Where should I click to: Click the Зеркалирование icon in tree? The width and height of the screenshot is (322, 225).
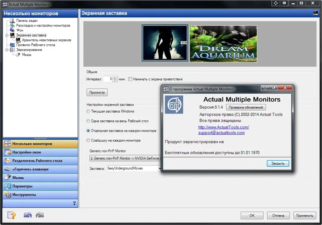pyautogui.click(x=12, y=50)
